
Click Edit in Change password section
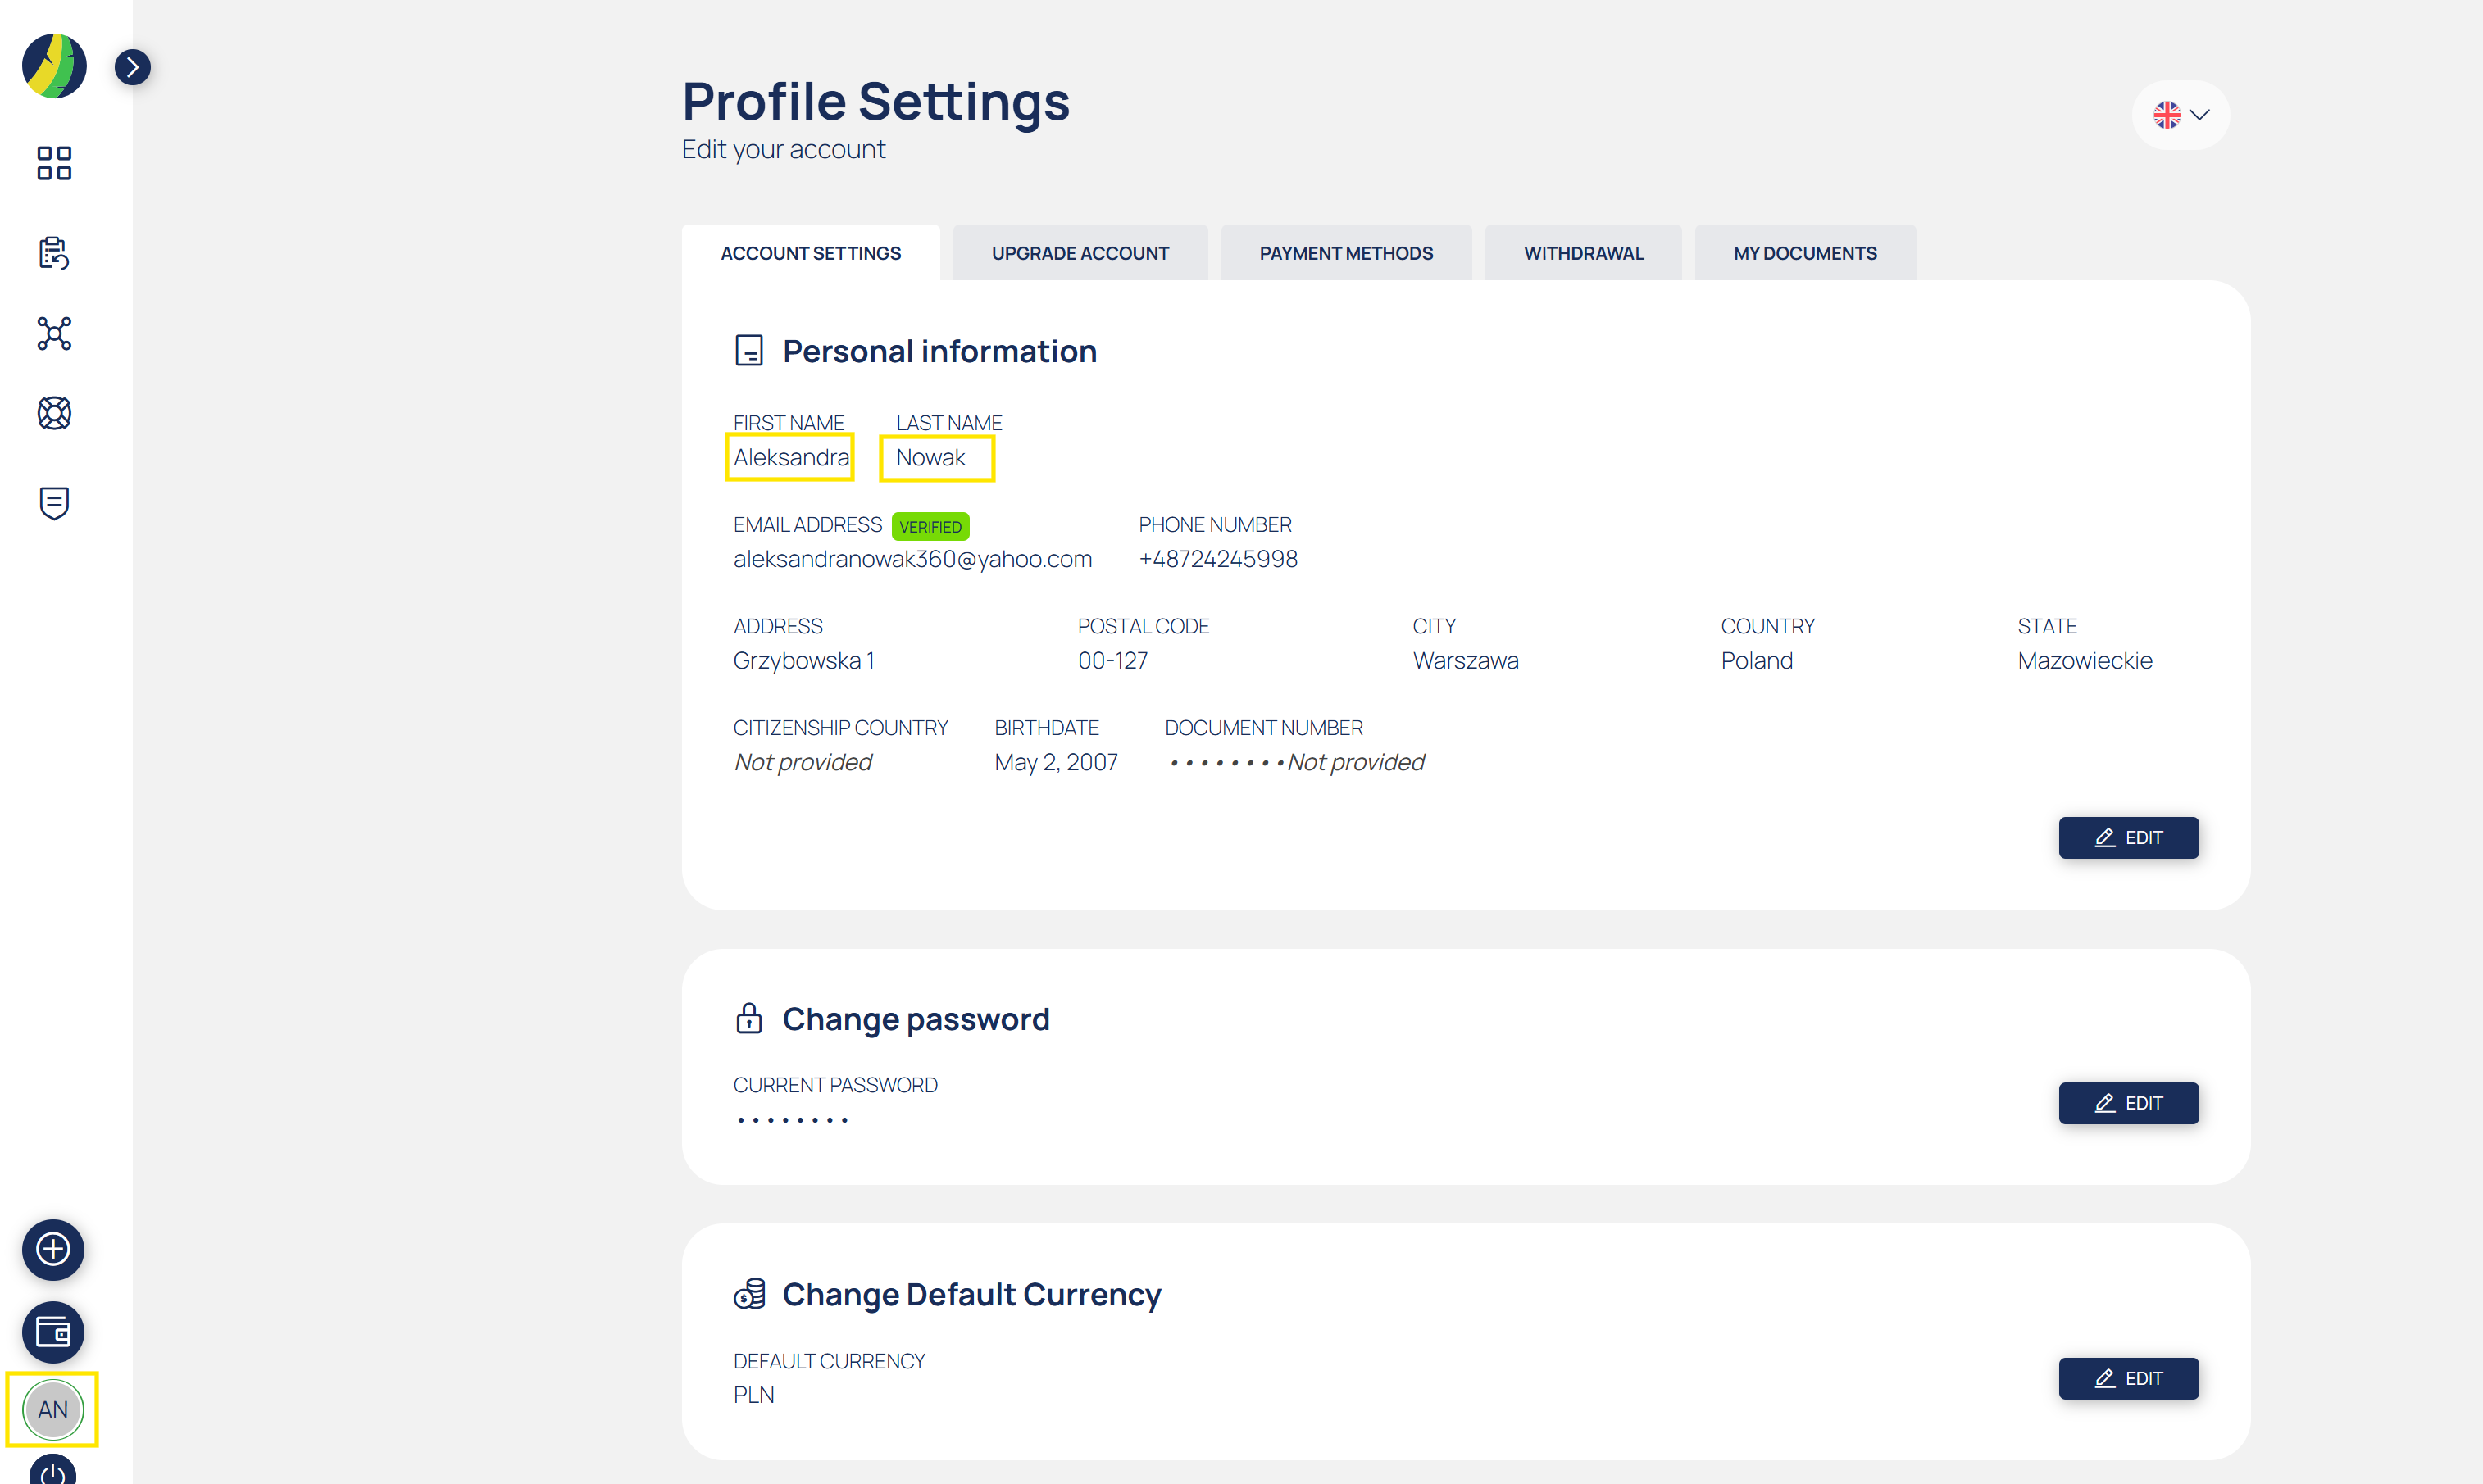2128,1103
